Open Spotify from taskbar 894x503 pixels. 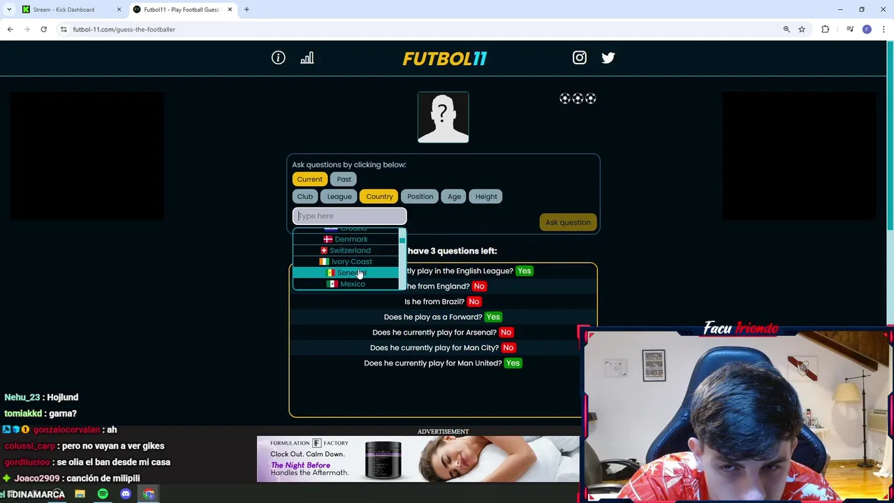103,495
